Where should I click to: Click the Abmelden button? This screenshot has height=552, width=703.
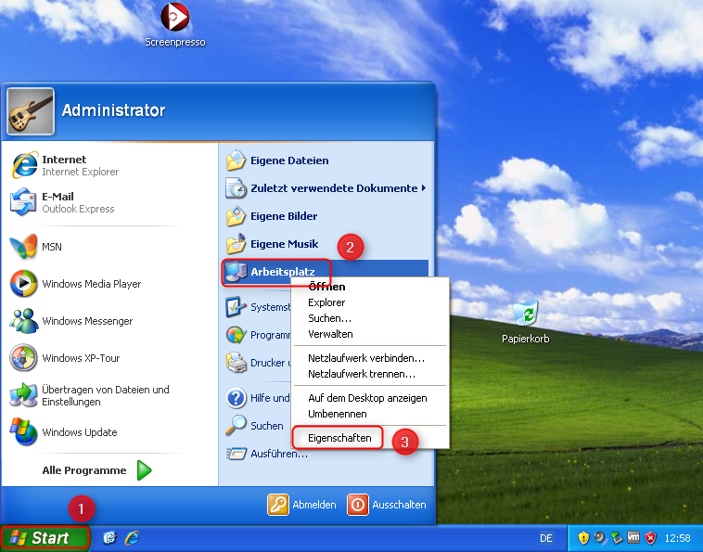point(302,505)
